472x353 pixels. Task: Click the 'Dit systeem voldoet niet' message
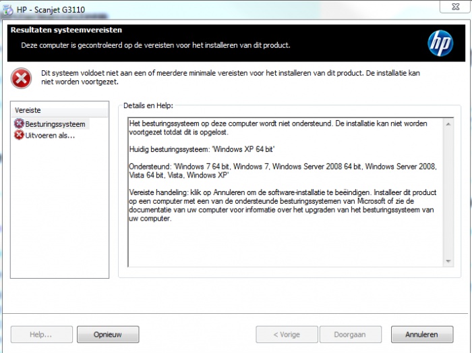click(231, 78)
